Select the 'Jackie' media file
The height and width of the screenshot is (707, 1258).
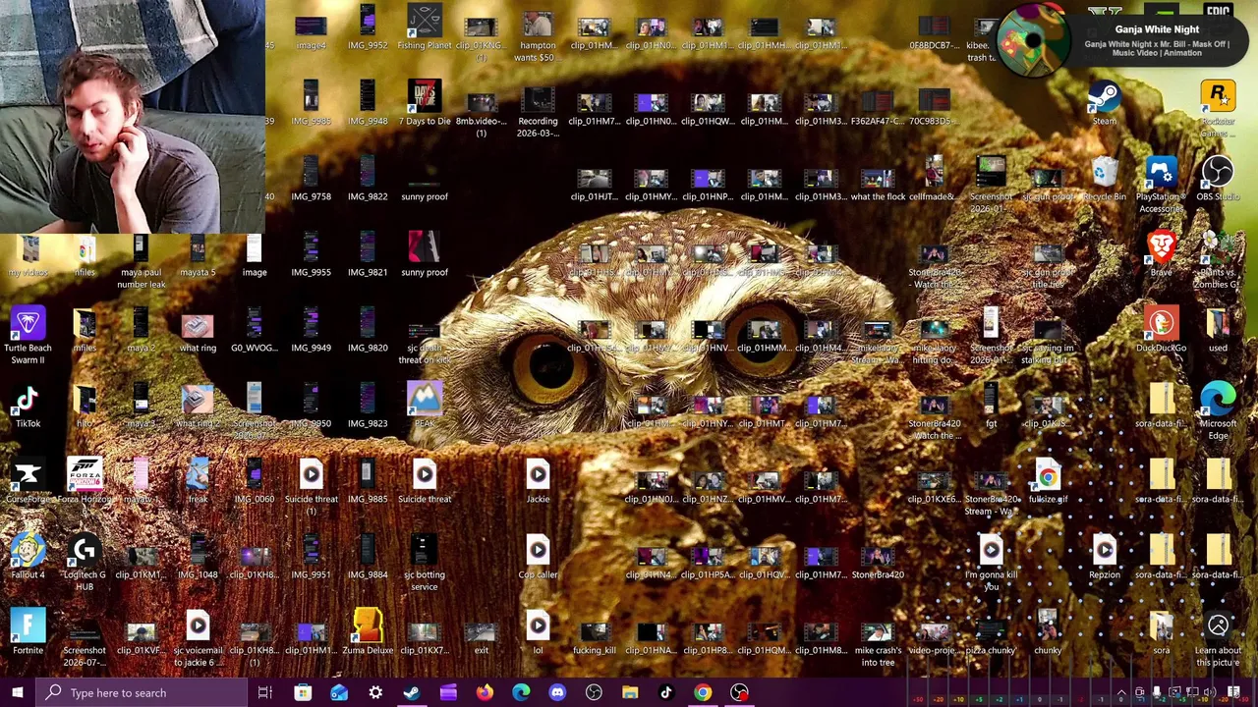538,481
